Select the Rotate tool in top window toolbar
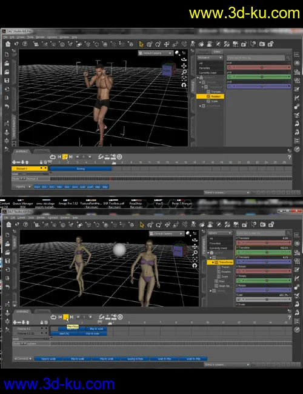Viewport: 303px width, 394px height. [x=158, y=44]
